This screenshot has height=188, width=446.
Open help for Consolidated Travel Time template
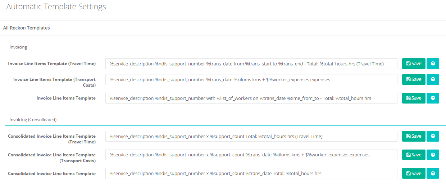[x=433, y=136]
